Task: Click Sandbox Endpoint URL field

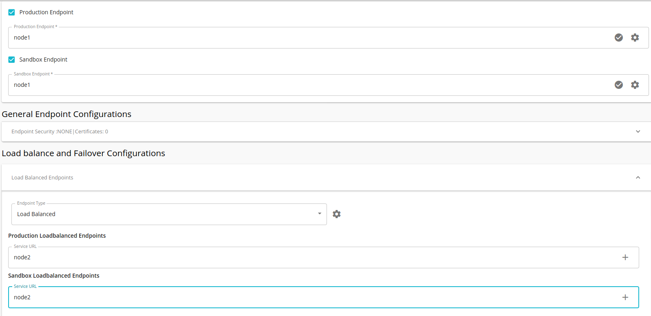Action: coord(286,85)
